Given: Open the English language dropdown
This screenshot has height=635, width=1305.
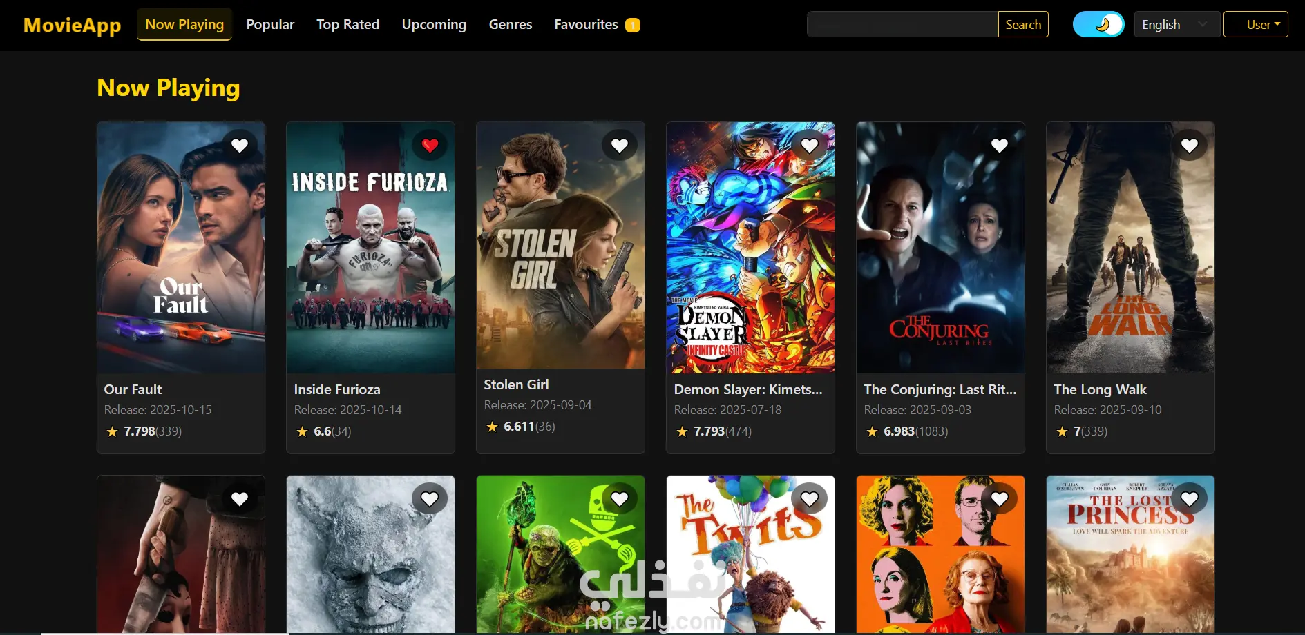Looking at the screenshot, I should pyautogui.click(x=1176, y=25).
